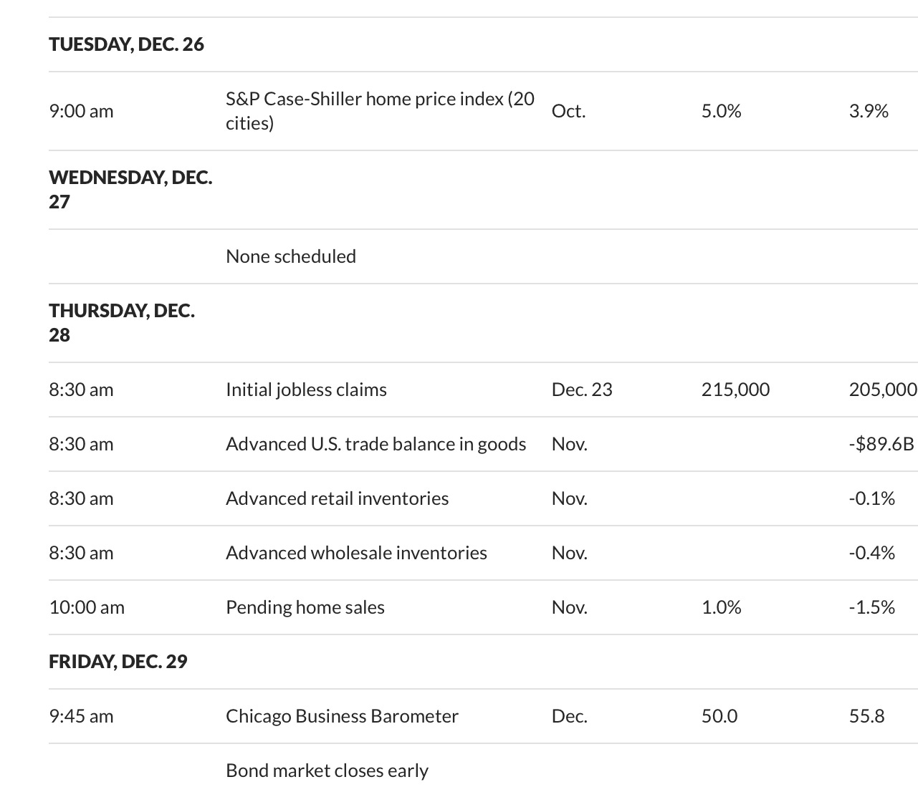
Task: Click the Dec. 23 jobless claims period
Action: 582,390
